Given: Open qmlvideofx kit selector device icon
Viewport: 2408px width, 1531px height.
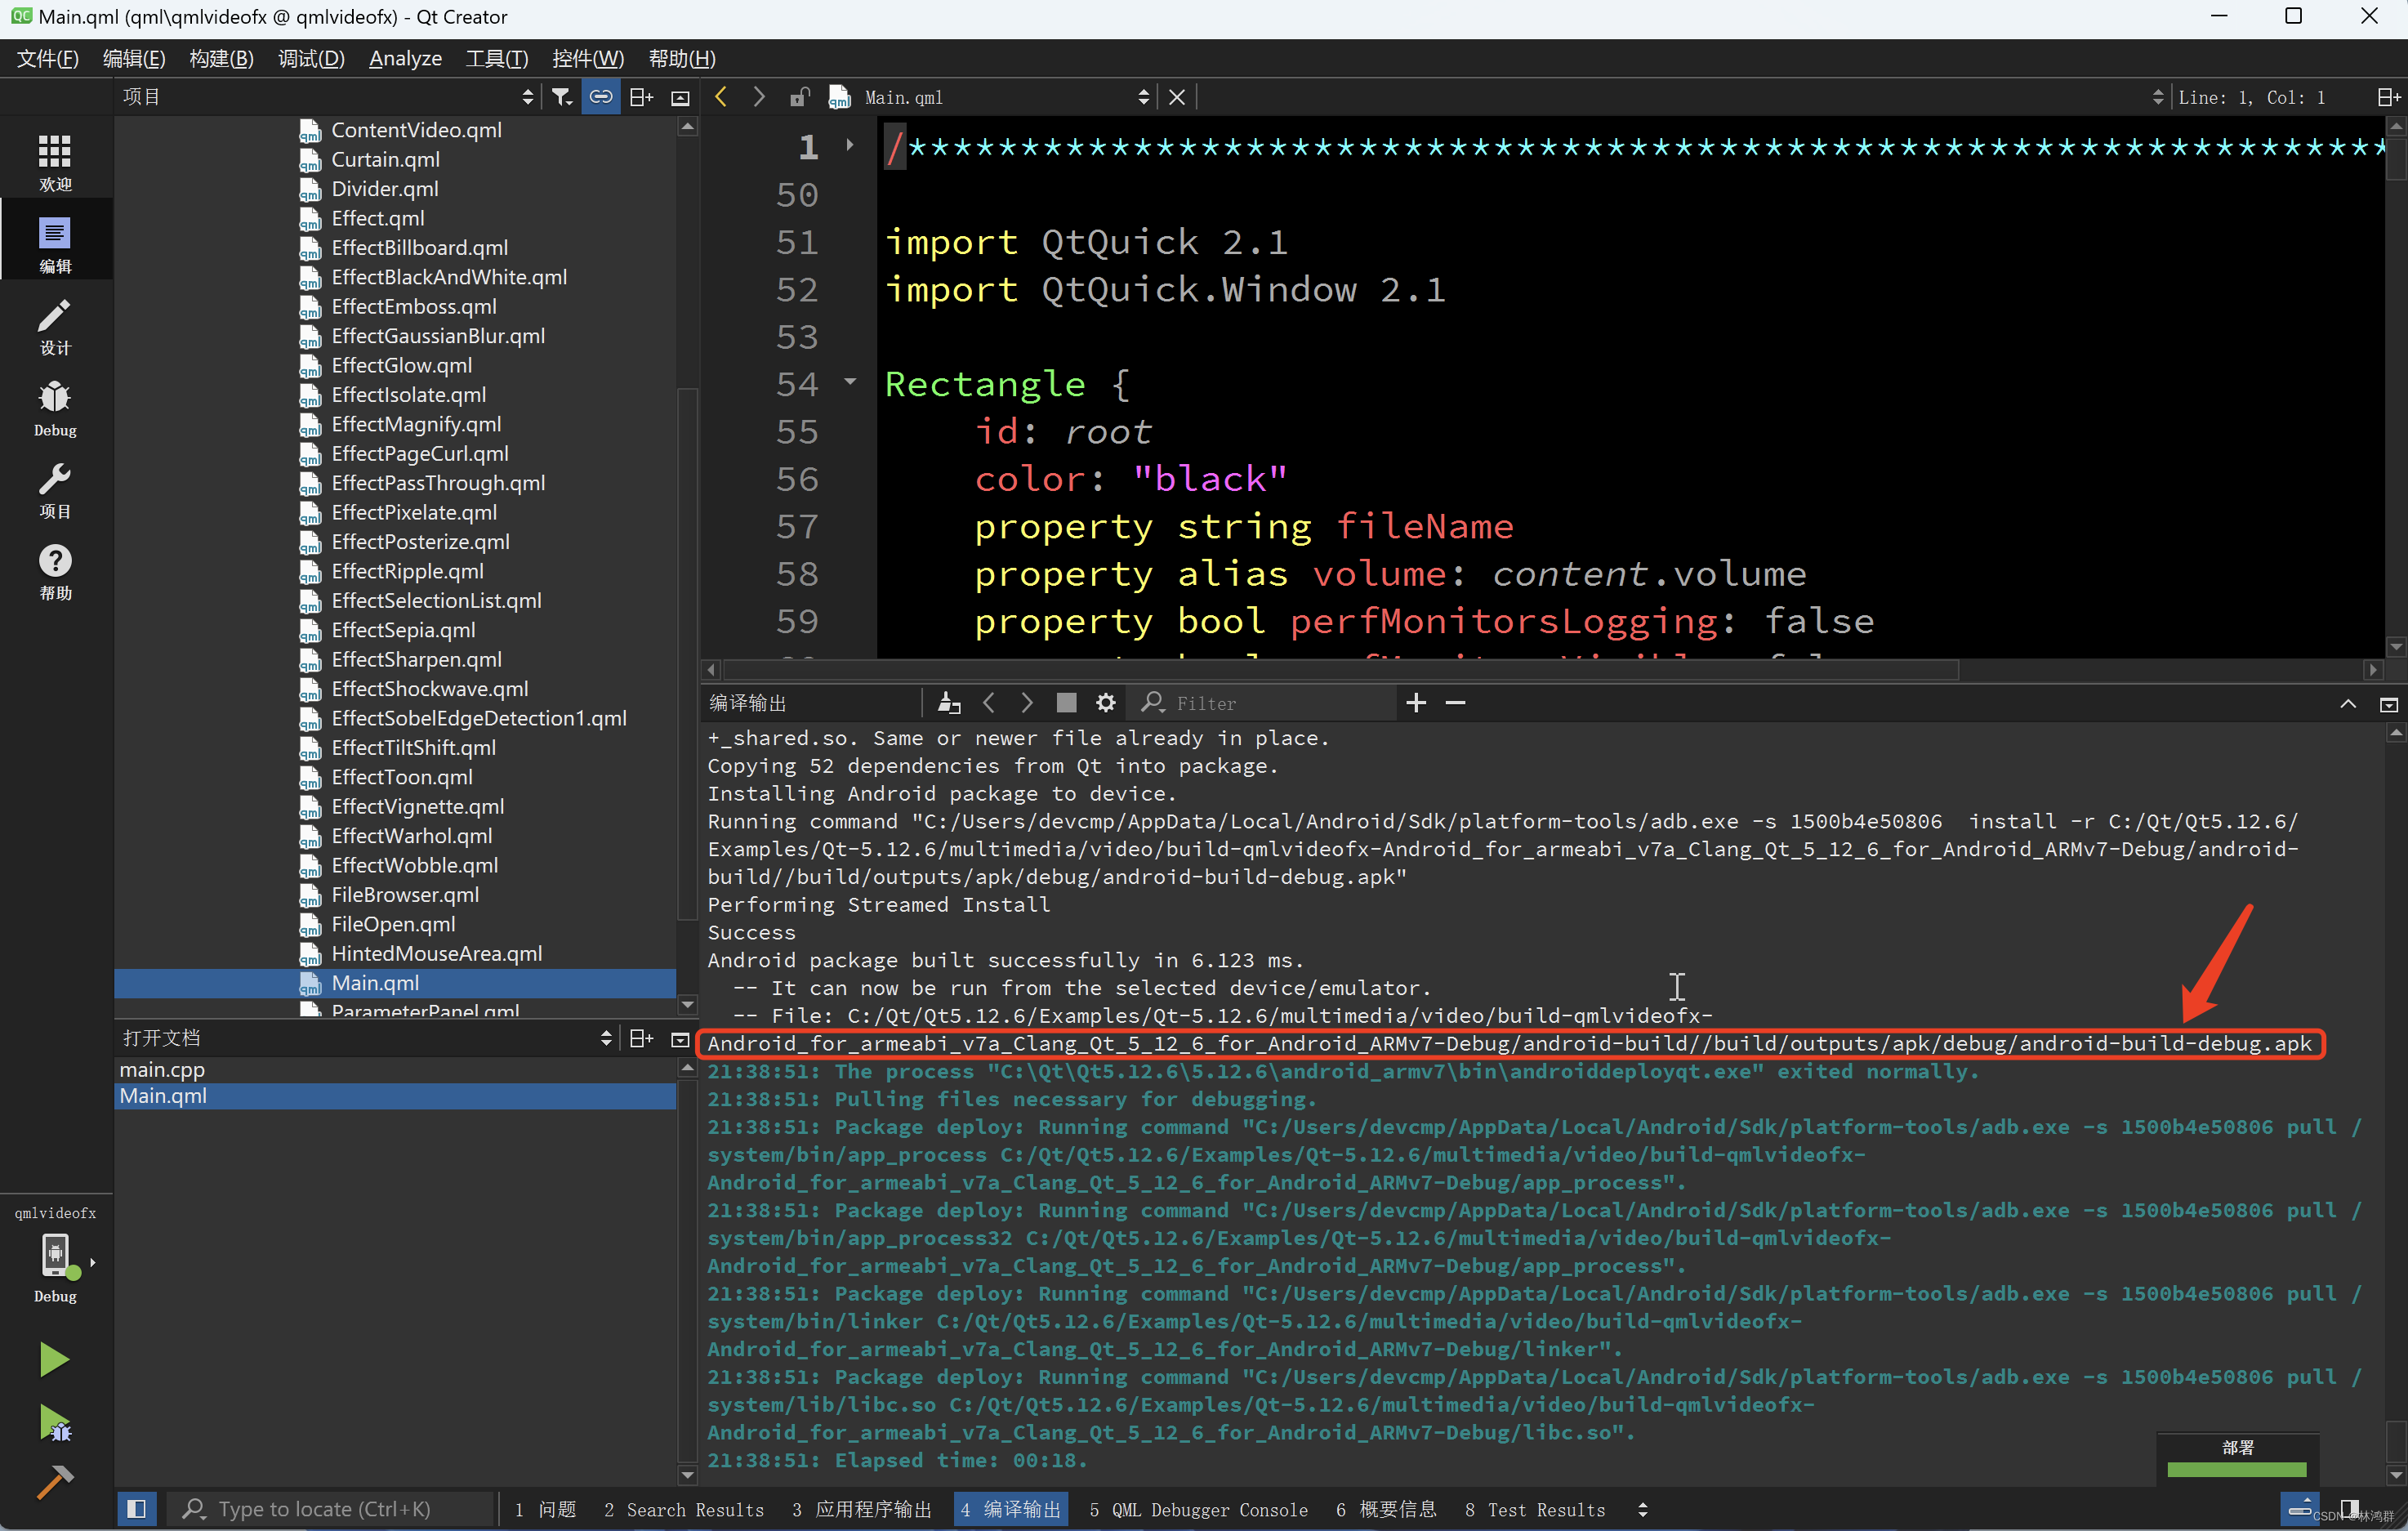Looking at the screenshot, I should coord(56,1256).
